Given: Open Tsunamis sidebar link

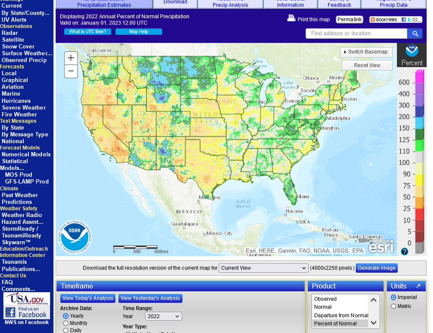Looking at the screenshot, I should [x=14, y=262].
